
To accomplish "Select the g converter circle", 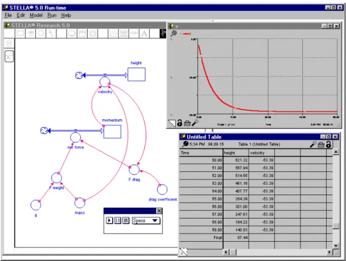I will (36, 205).
